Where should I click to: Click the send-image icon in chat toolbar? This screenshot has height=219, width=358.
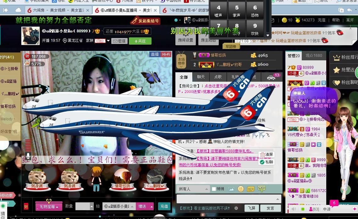click(231, 189)
